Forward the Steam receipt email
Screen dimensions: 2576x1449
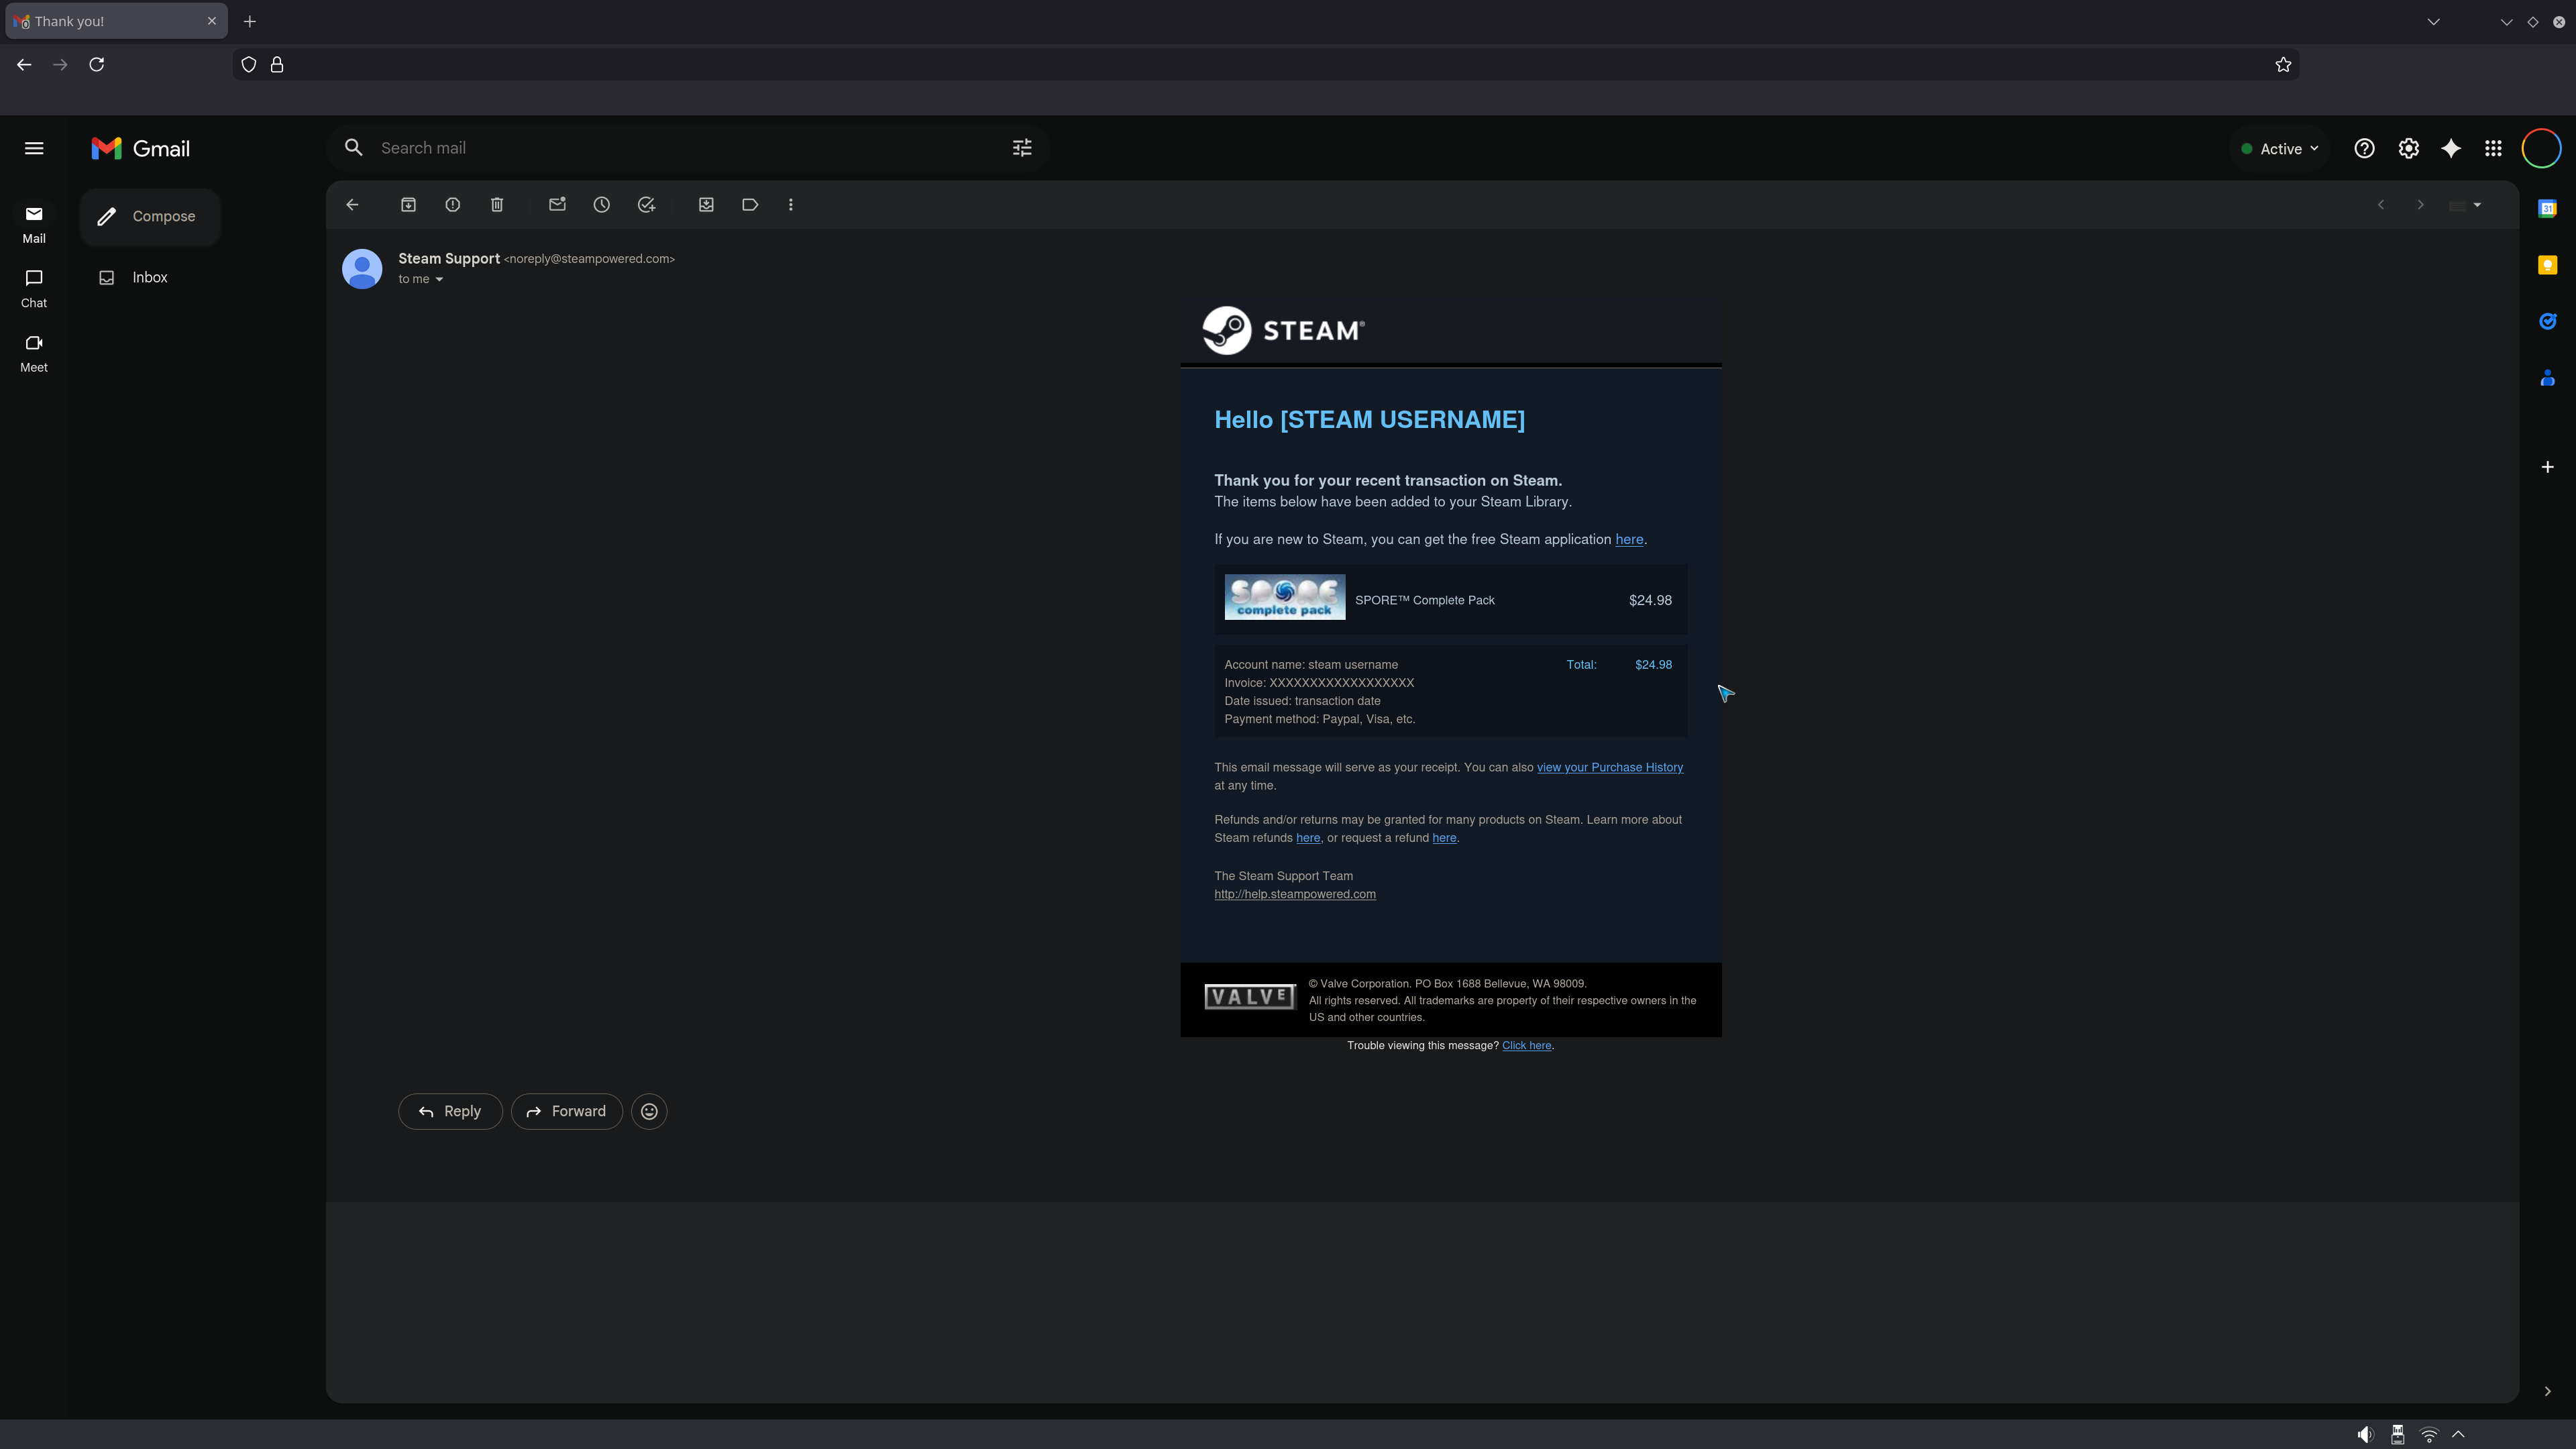pyautogui.click(x=567, y=1112)
